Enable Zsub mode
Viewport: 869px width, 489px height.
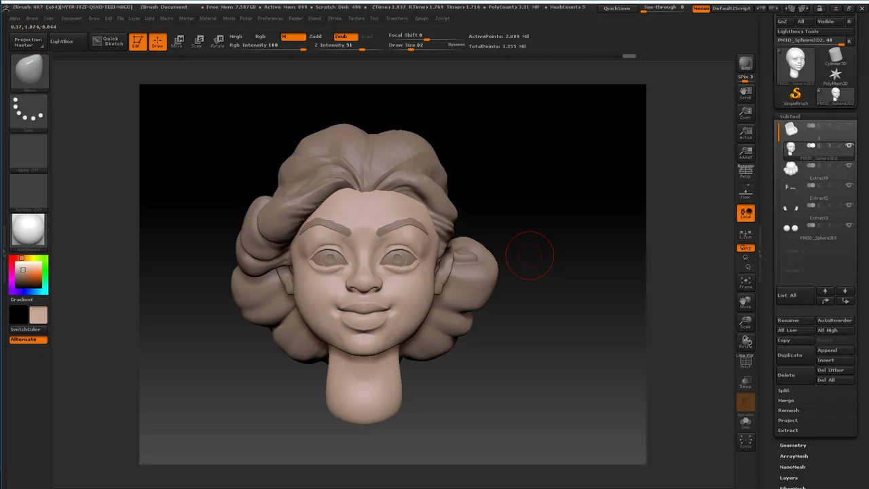346,37
